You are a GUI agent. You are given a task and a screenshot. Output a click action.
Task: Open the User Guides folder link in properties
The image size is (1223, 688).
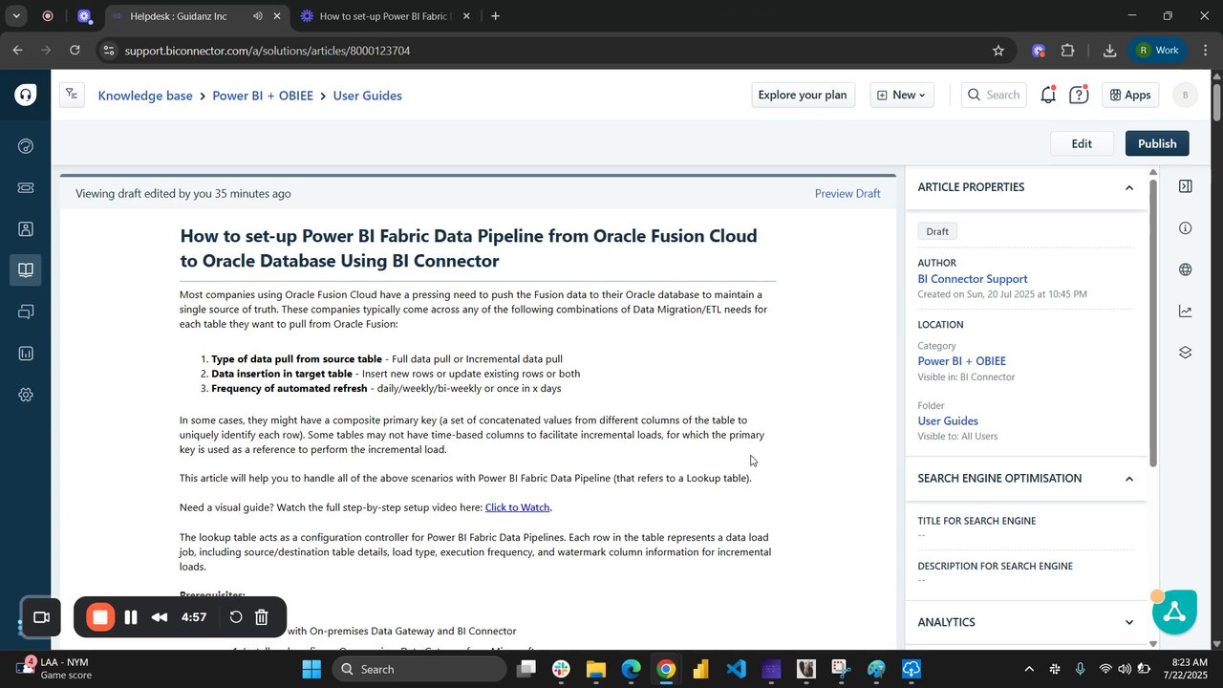948,420
